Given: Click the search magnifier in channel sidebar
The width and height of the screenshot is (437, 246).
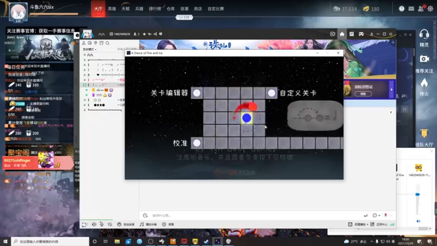Looking at the screenshot, I should [x=107, y=43].
